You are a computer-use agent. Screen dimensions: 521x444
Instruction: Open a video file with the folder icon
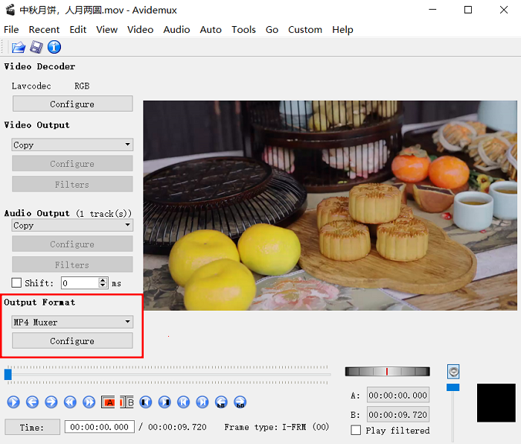coord(19,47)
